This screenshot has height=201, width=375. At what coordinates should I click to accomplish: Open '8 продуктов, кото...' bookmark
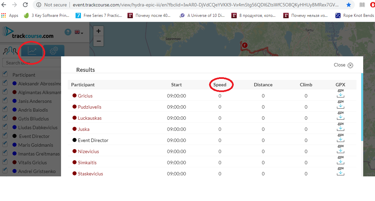[254, 15]
